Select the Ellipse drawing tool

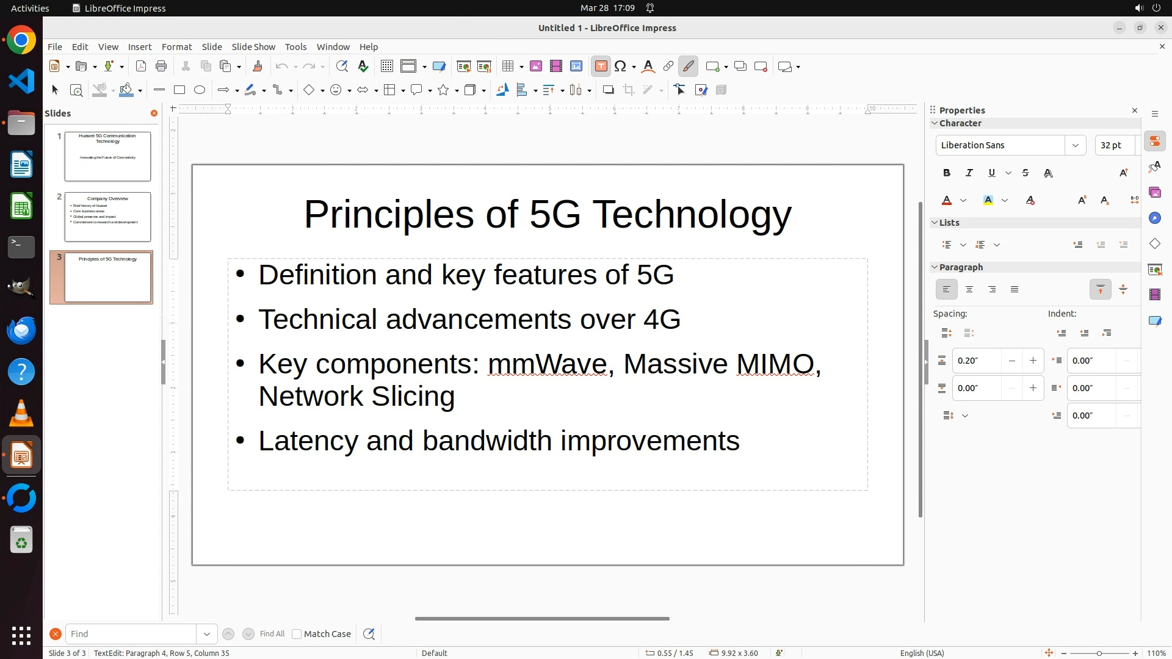200,90
